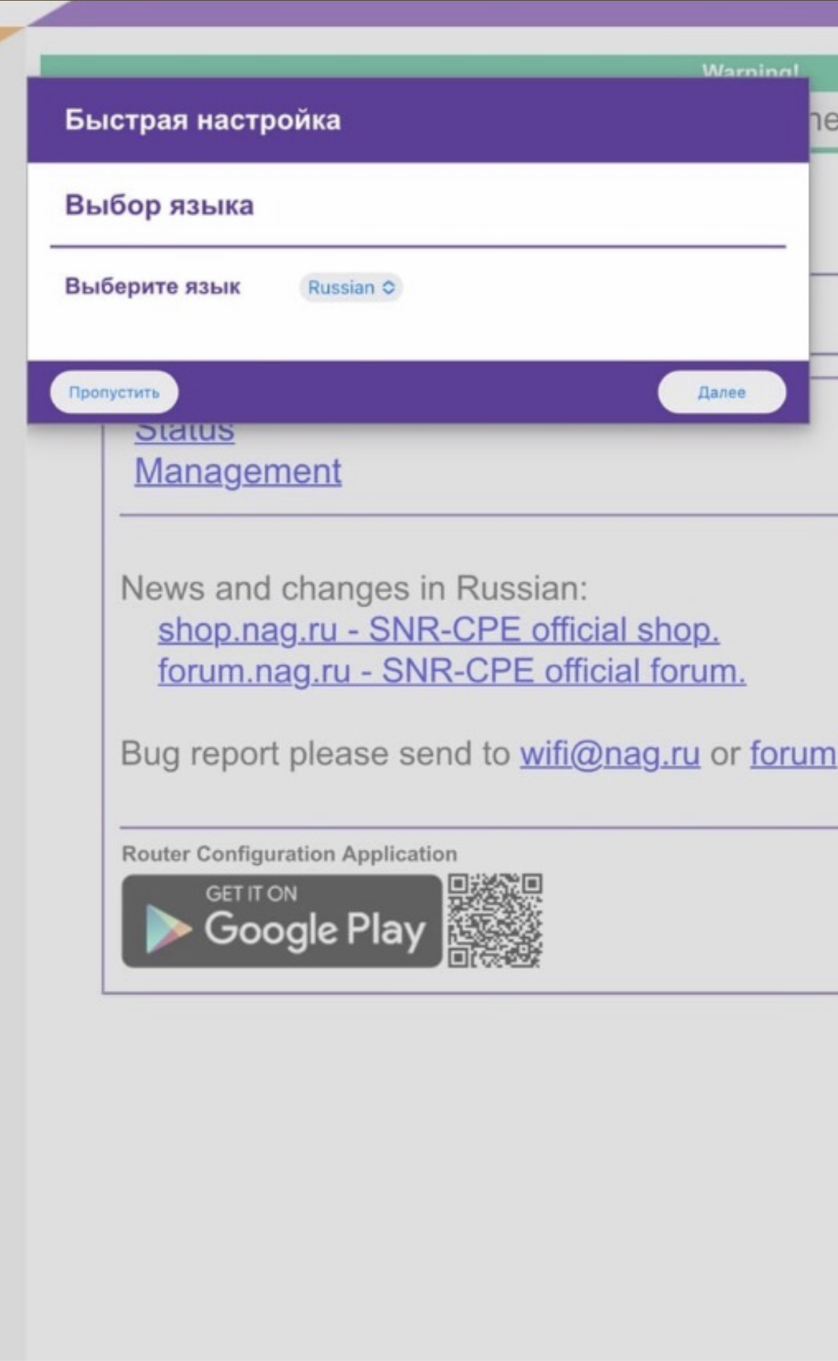Visit shop.nag.ru SNR-CPE official shop link

[x=439, y=630]
